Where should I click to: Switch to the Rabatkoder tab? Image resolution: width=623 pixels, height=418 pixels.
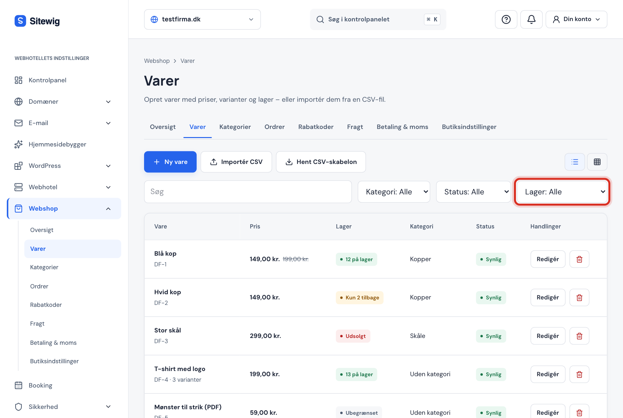point(316,127)
